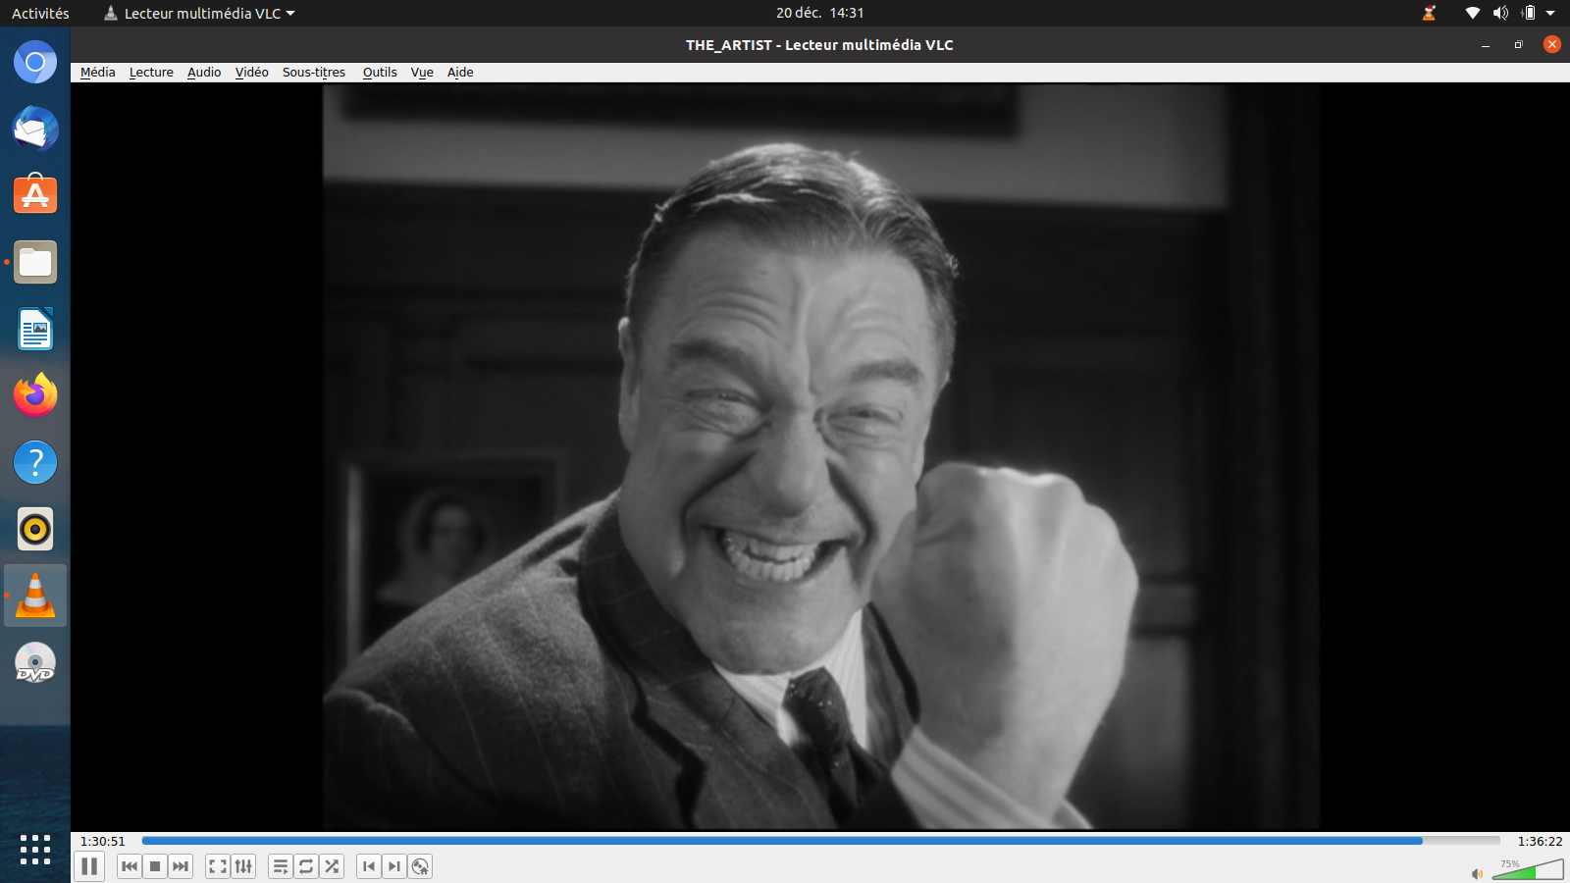Image resolution: width=1570 pixels, height=883 pixels.
Task: Toggle fullscreen video mode
Action: [x=218, y=866]
